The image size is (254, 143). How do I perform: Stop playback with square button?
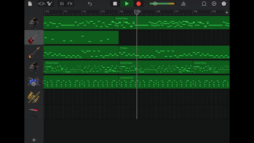[115, 3]
